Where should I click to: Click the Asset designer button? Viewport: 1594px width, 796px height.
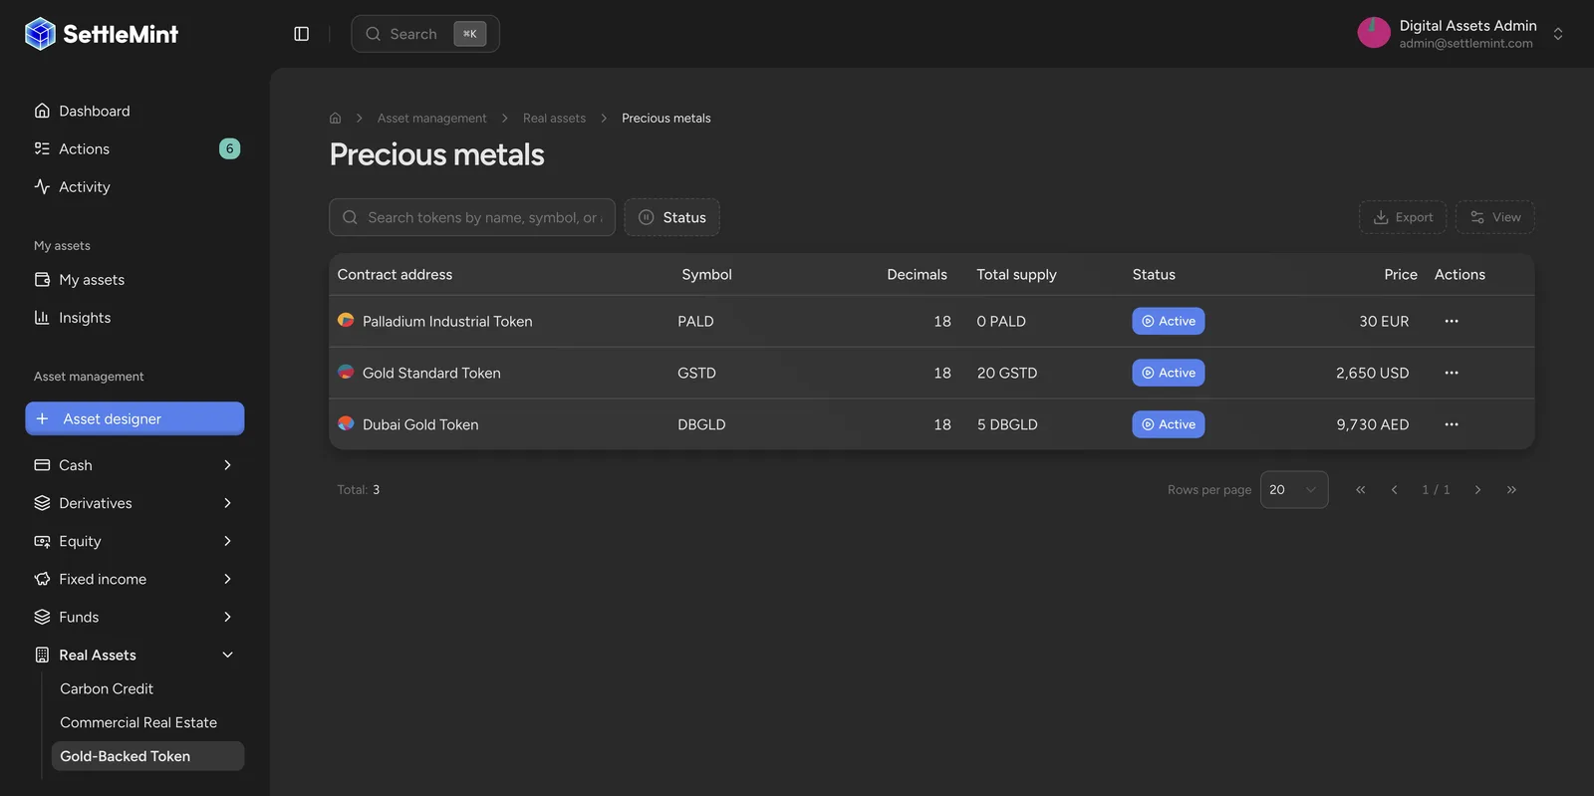[134, 419]
